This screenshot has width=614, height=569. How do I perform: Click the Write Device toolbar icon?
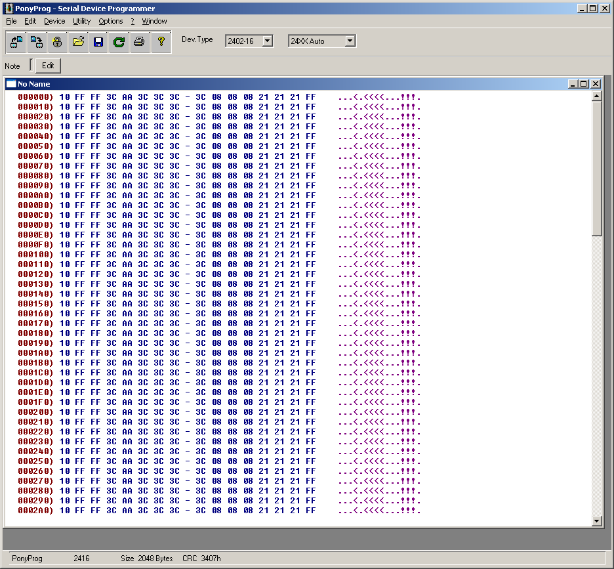pyautogui.click(x=37, y=42)
